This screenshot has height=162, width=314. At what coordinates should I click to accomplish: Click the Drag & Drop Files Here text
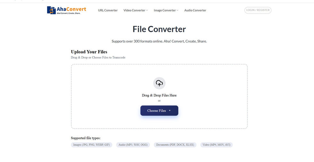point(159,95)
